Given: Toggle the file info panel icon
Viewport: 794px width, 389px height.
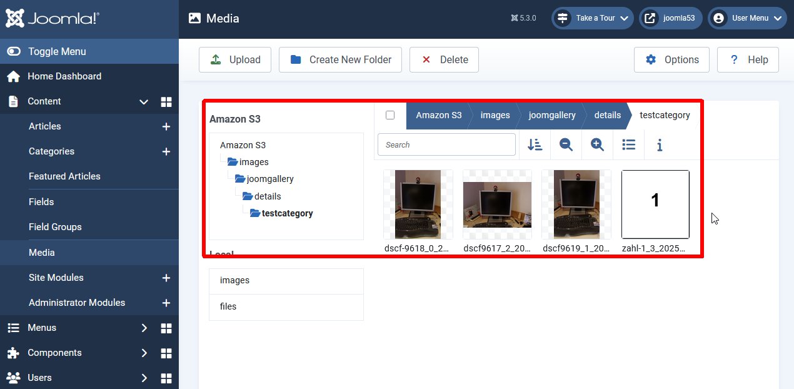Looking at the screenshot, I should point(660,144).
